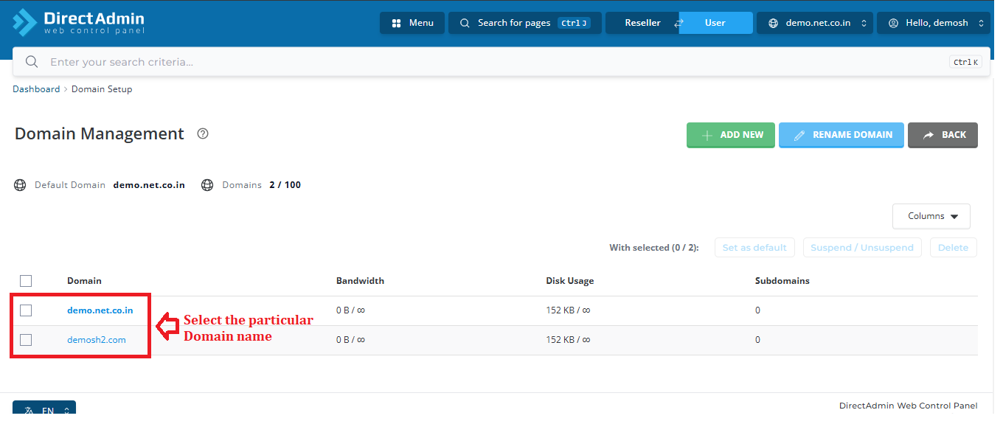Click the magnifier icon in search bar
Image resolution: width=1003 pixels, height=424 pixels.
(x=32, y=62)
